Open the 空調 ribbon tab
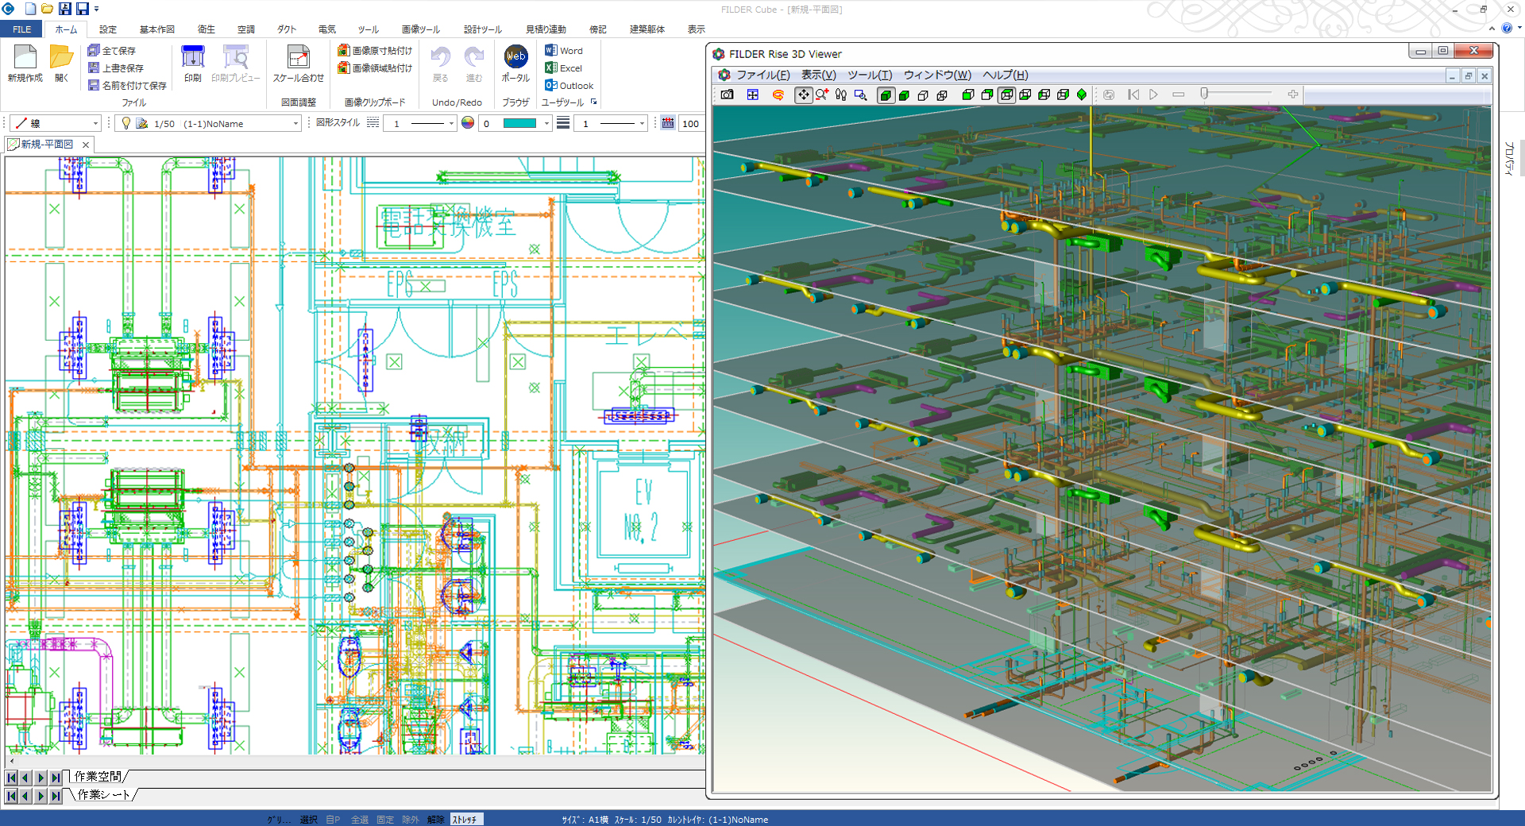 click(245, 29)
